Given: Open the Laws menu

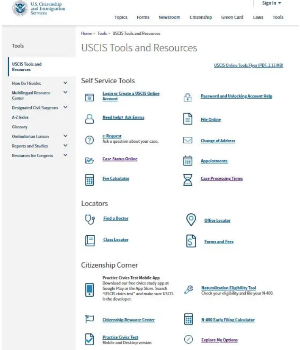Looking at the screenshot, I should 258,17.
